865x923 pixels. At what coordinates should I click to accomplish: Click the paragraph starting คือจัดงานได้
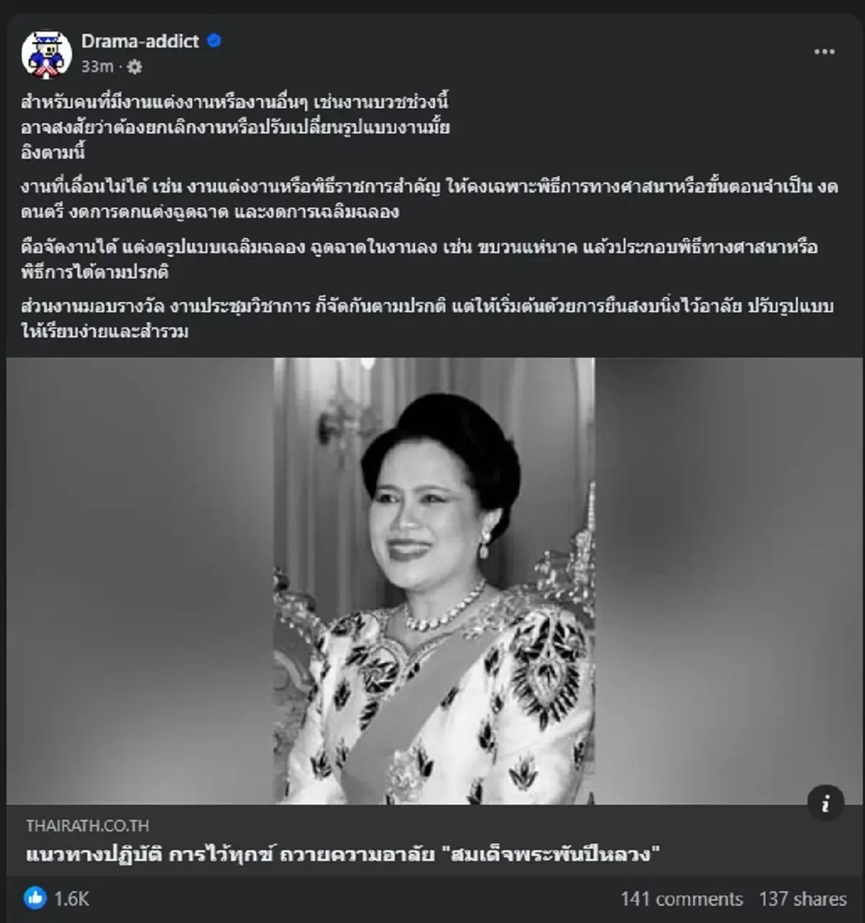tap(420, 260)
